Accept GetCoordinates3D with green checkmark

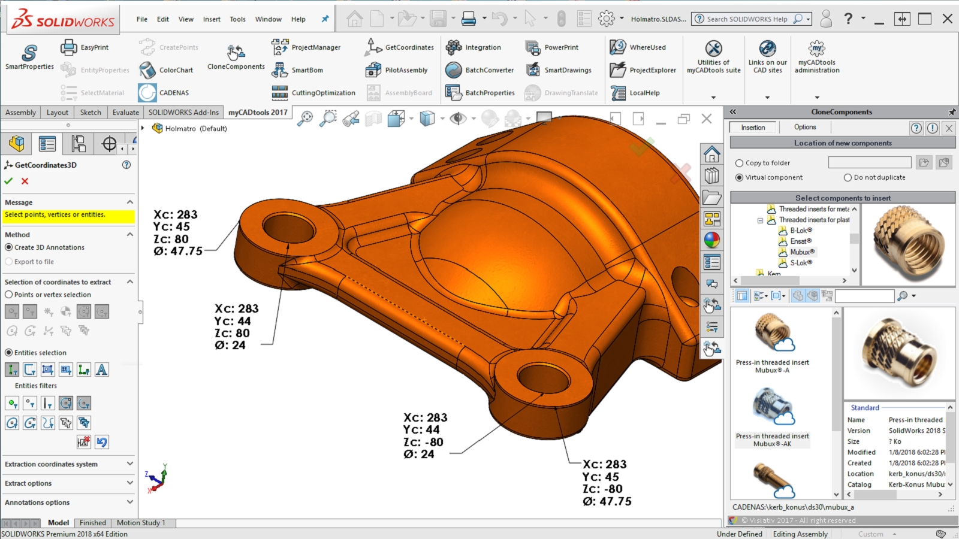pos(8,181)
